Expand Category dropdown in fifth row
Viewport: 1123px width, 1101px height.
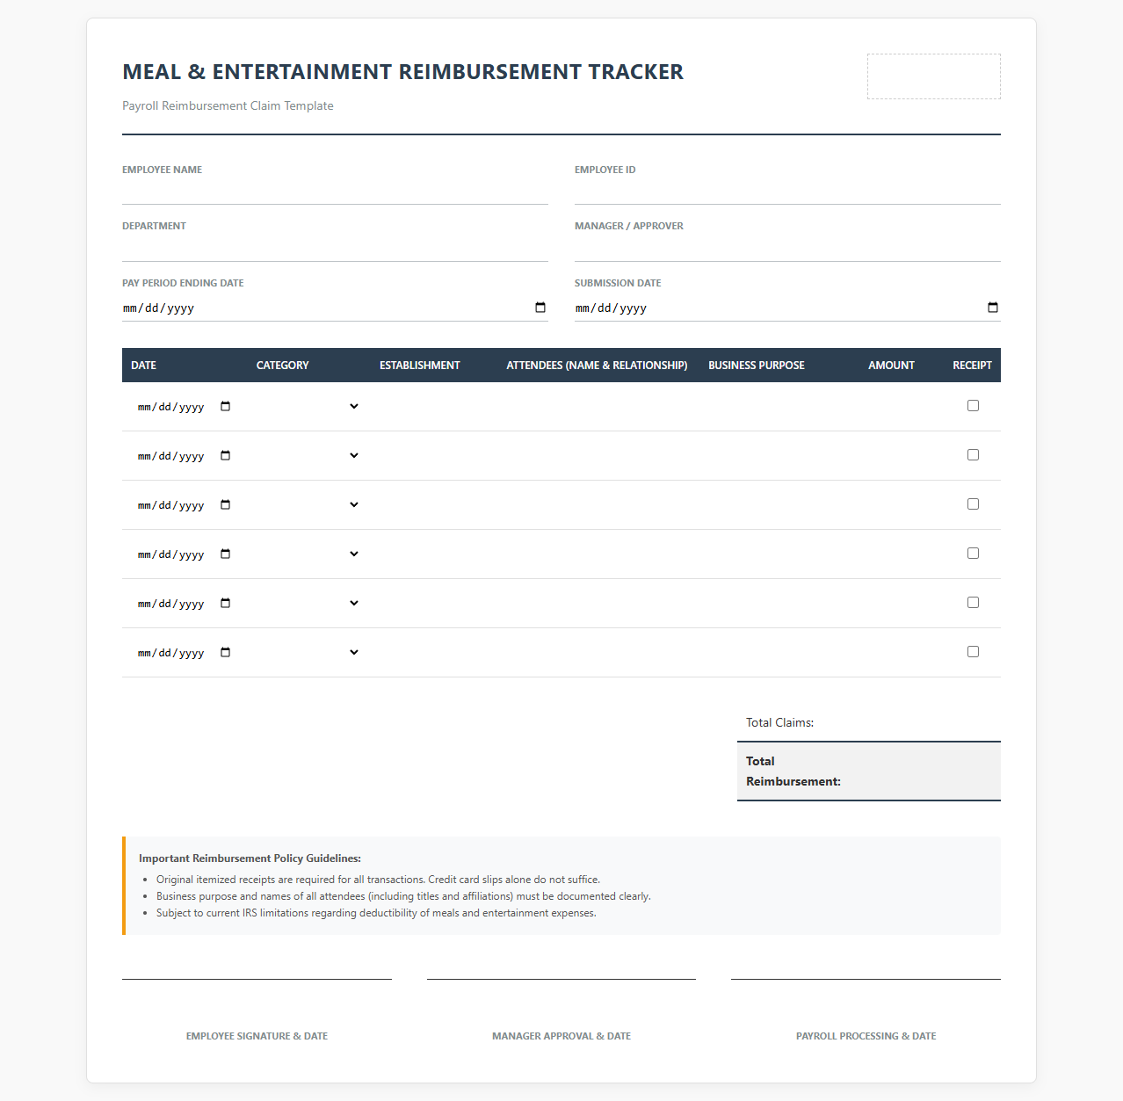pyautogui.click(x=308, y=603)
